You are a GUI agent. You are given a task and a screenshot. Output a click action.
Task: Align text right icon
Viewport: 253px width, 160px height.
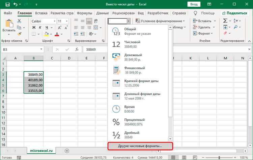pos(89,28)
